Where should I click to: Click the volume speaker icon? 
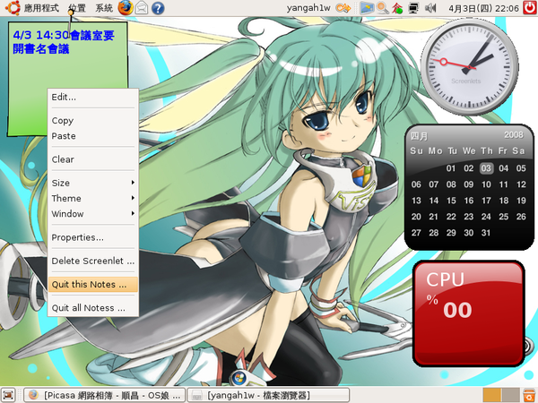(430, 8)
